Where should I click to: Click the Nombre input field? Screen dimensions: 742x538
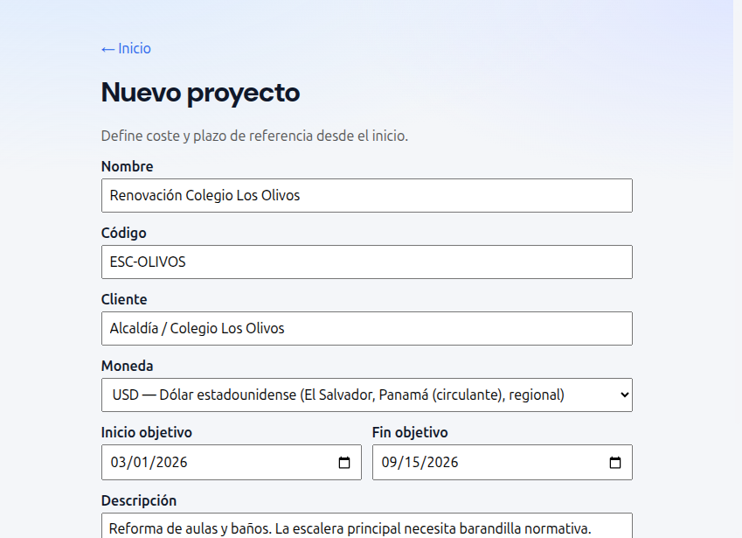(367, 196)
